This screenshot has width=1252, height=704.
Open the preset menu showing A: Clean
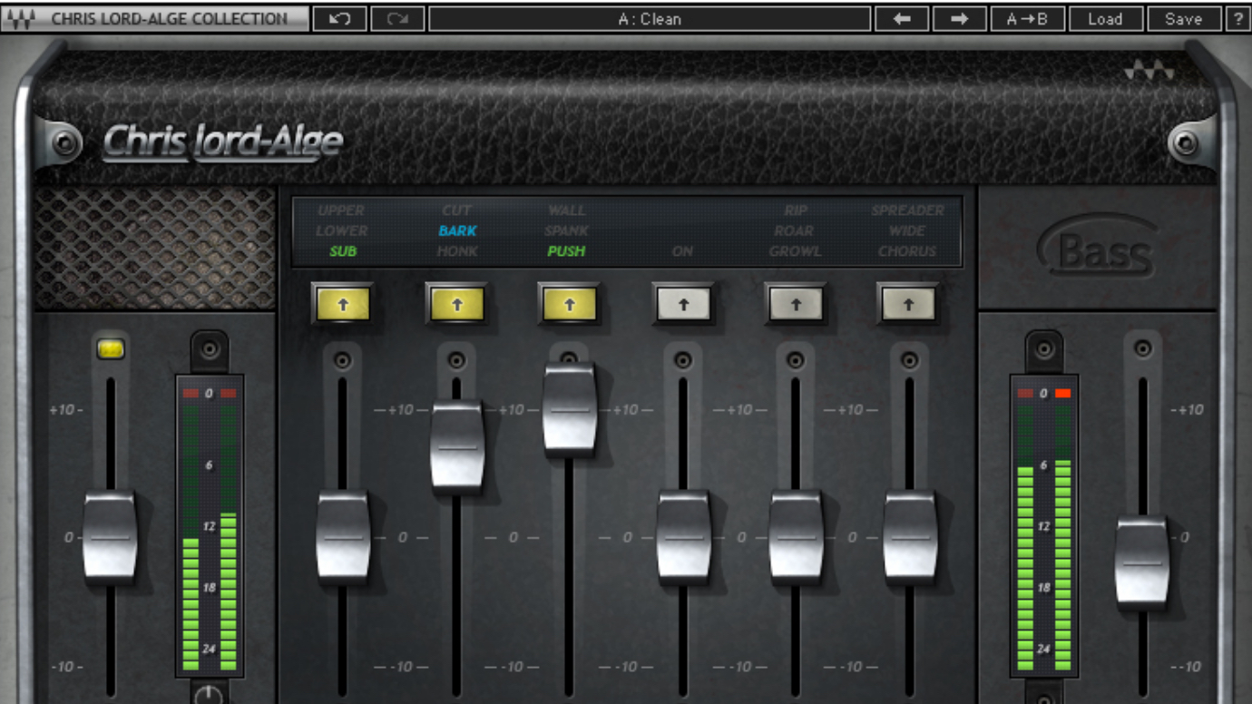pyautogui.click(x=650, y=18)
